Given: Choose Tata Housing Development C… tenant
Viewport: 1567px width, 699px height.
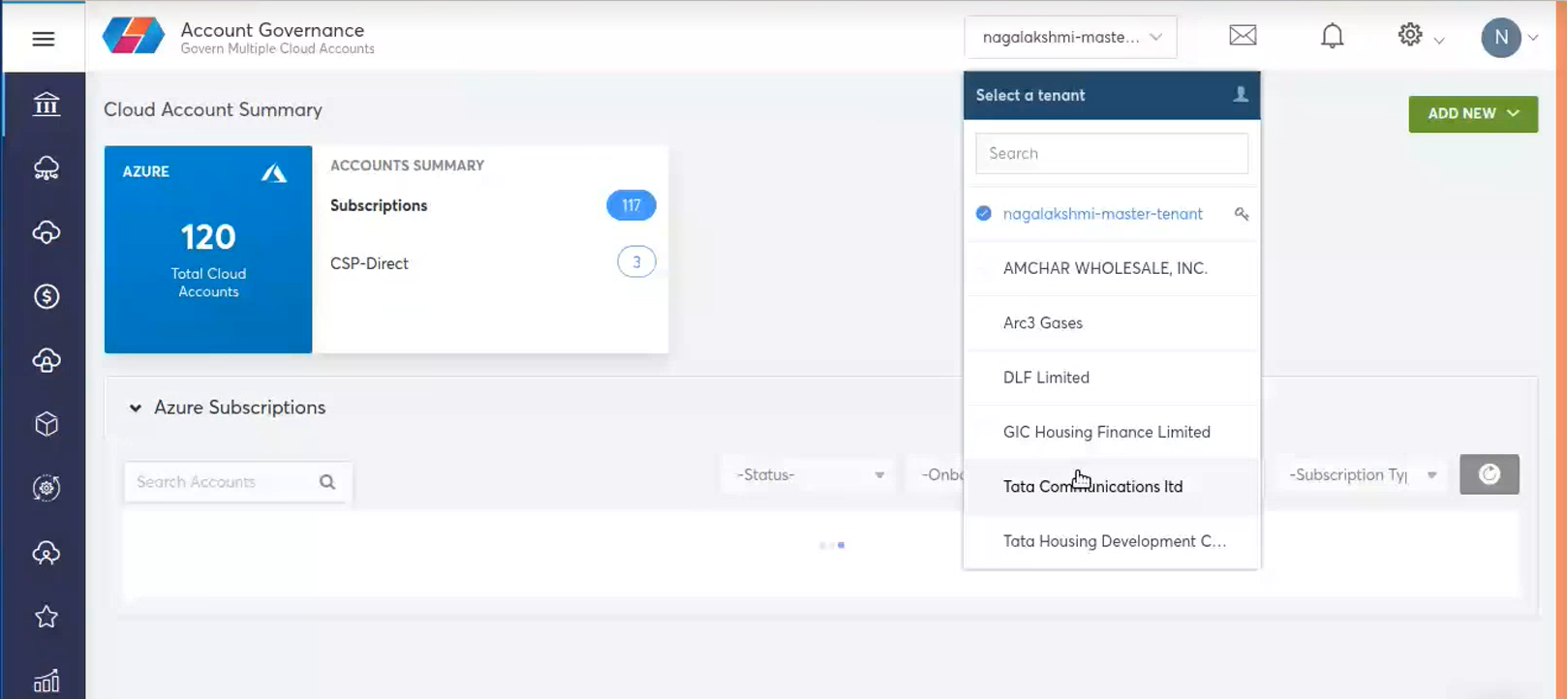Looking at the screenshot, I should click(x=1112, y=541).
